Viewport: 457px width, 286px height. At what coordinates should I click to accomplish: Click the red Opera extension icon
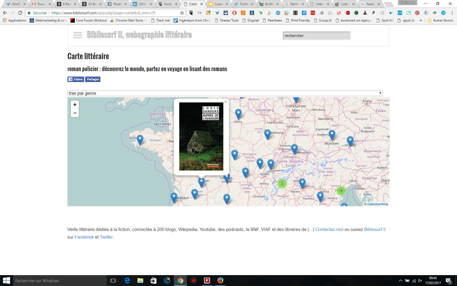[234, 13]
